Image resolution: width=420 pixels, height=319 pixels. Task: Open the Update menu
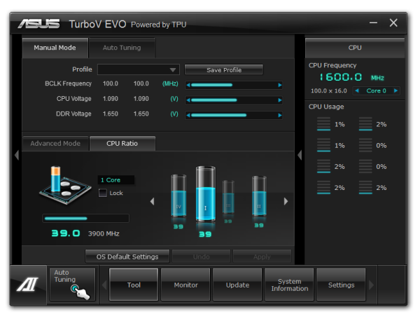[237, 285]
